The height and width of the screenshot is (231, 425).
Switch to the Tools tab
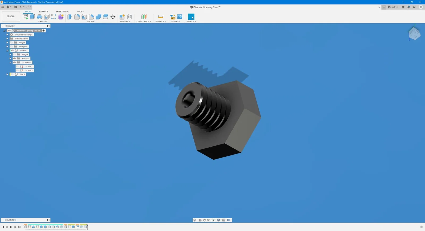tap(80, 11)
